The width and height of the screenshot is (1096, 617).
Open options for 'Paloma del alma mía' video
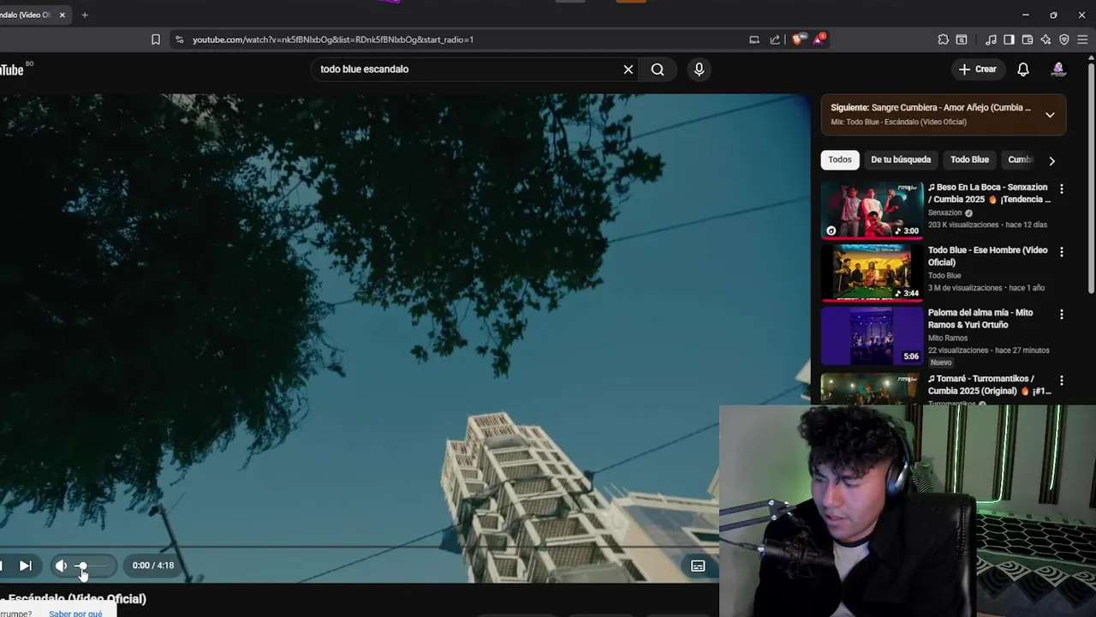[1062, 314]
